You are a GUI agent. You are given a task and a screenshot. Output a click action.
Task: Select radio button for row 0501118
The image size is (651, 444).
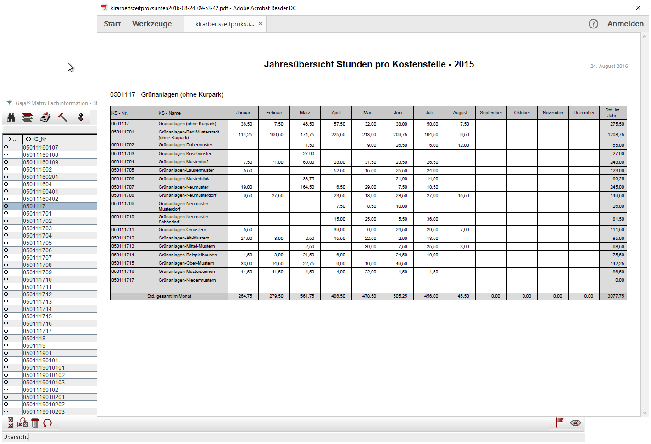6,339
